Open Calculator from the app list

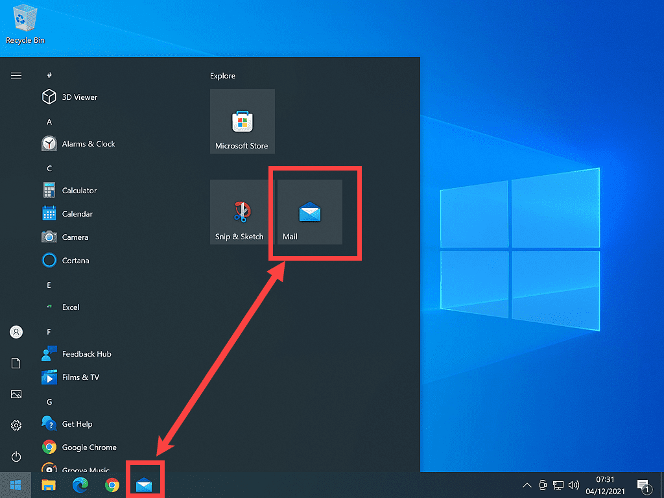(78, 191)
